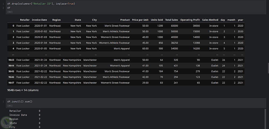Click row index 9647 in the dataframe
Viewport: 269px width, 129px height.
tap(11, 83)
